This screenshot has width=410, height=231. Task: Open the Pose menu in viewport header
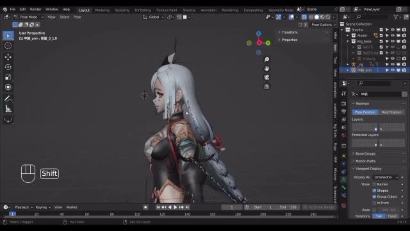(77, 17)
